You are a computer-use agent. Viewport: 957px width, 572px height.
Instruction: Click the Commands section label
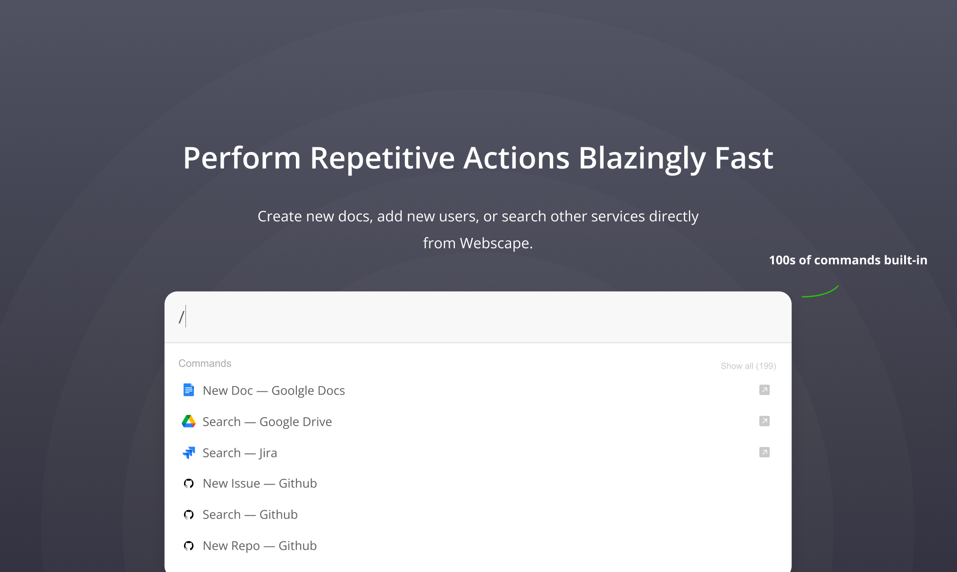(205, 363)
